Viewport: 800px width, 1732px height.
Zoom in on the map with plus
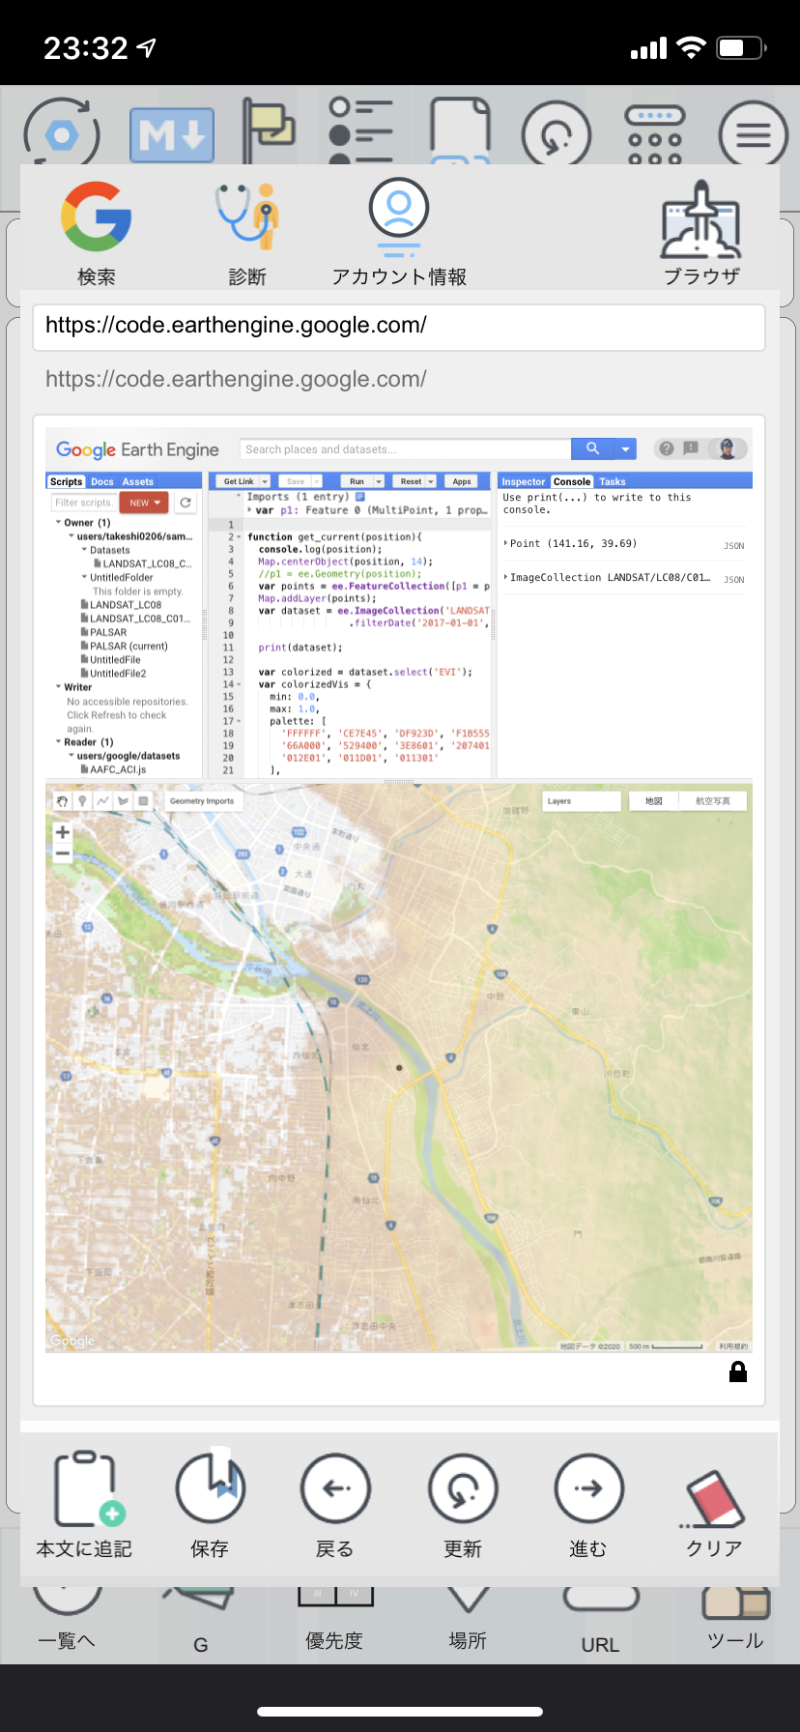click(63, 832)
